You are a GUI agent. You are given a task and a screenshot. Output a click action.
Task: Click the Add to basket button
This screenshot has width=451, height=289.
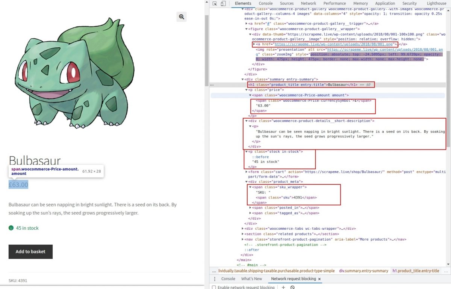pos(30,251)
